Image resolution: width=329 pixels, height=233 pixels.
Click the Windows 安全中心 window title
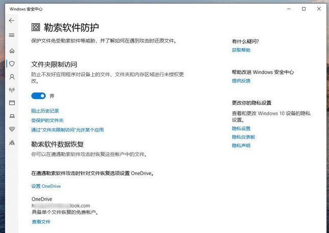[x=26, y=9]
